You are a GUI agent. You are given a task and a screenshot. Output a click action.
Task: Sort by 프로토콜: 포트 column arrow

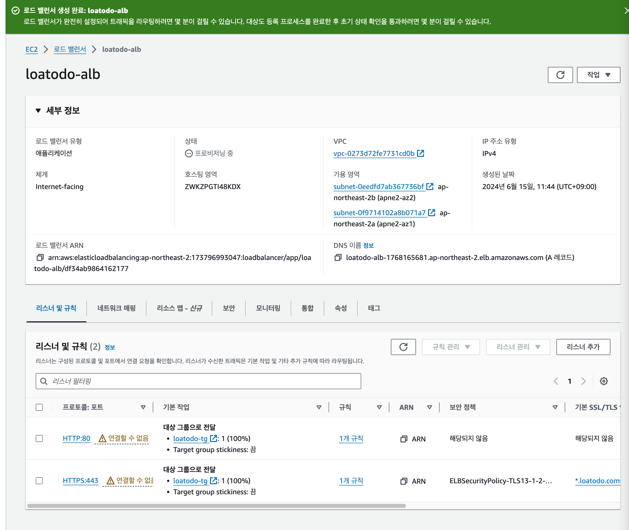(143, 407)
